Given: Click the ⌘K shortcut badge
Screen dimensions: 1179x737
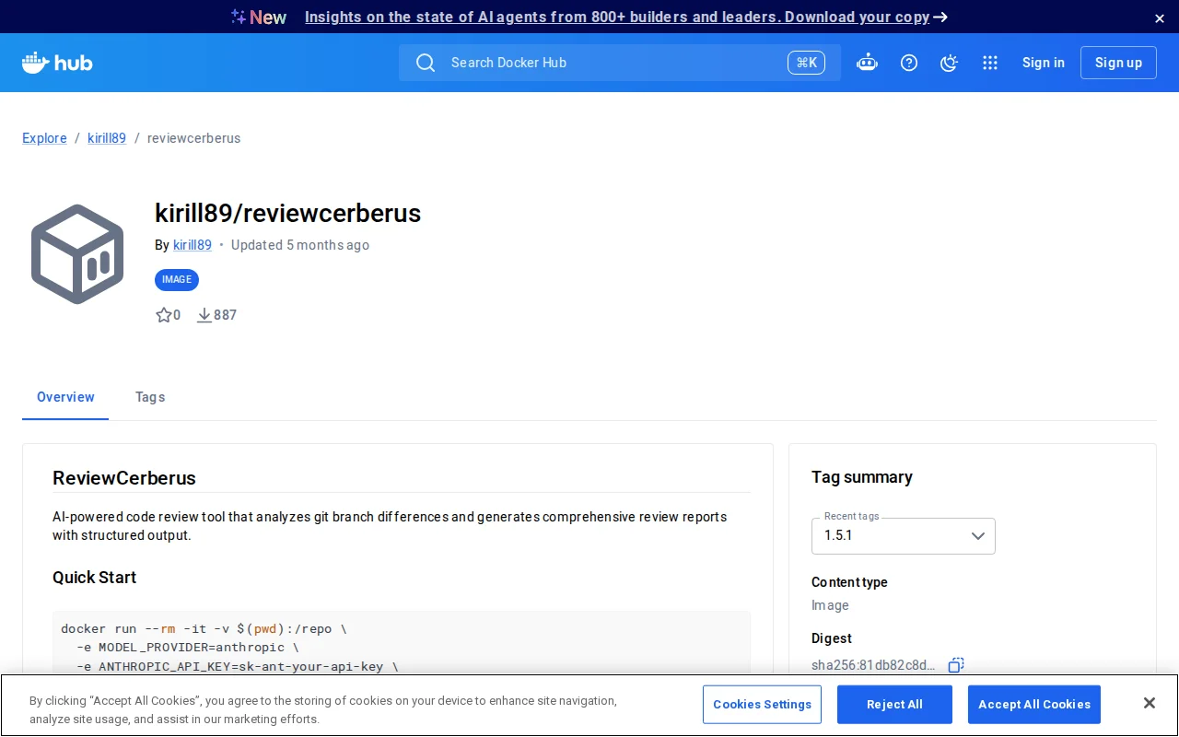Looking at the screenshot, I should pyautogui.click(x=806, y=63).
